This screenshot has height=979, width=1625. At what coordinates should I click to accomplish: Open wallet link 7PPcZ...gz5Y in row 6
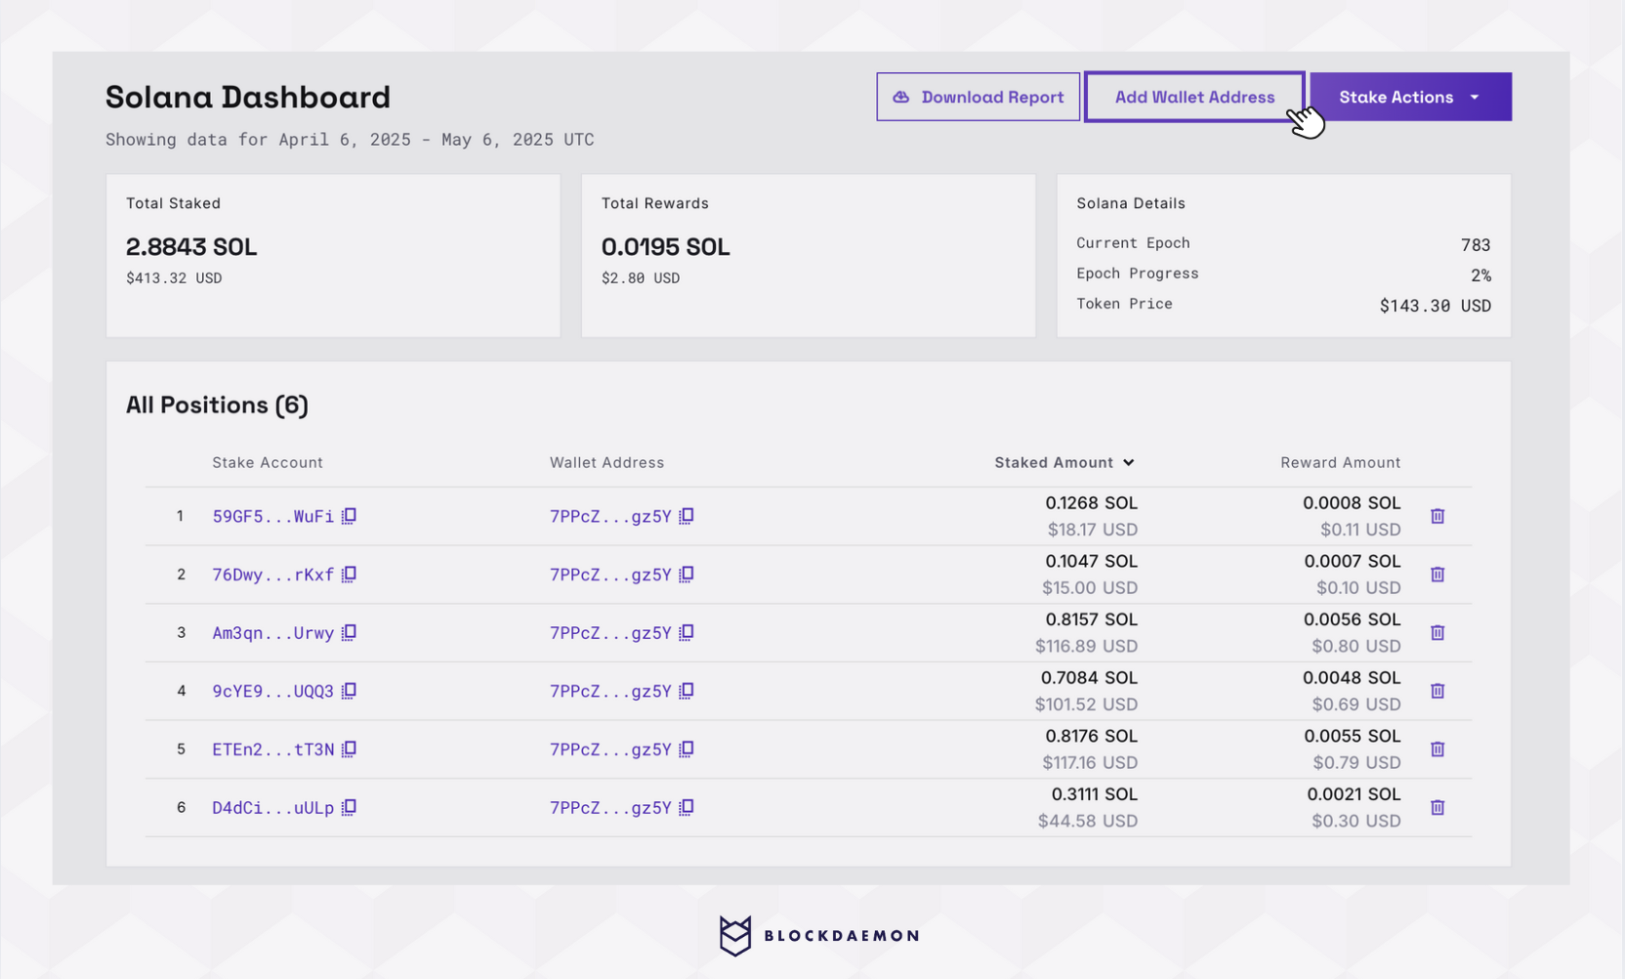pos(610,808)
